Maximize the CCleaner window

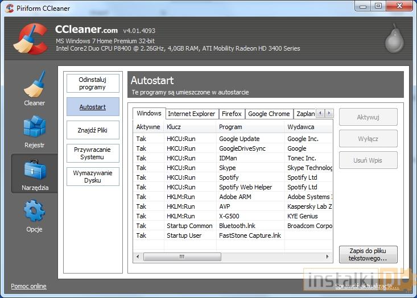pyautogui.click(x=378, y=6)
